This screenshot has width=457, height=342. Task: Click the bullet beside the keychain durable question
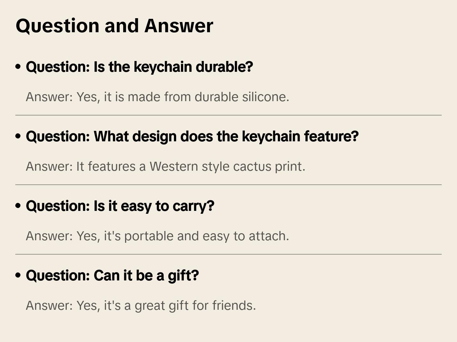[x=18, y=67]
